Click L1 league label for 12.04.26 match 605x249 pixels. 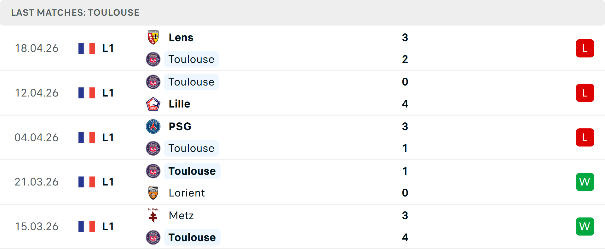pos(108,93)
